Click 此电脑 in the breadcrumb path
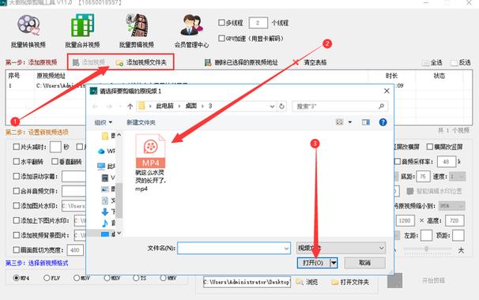 coord(164,107)
